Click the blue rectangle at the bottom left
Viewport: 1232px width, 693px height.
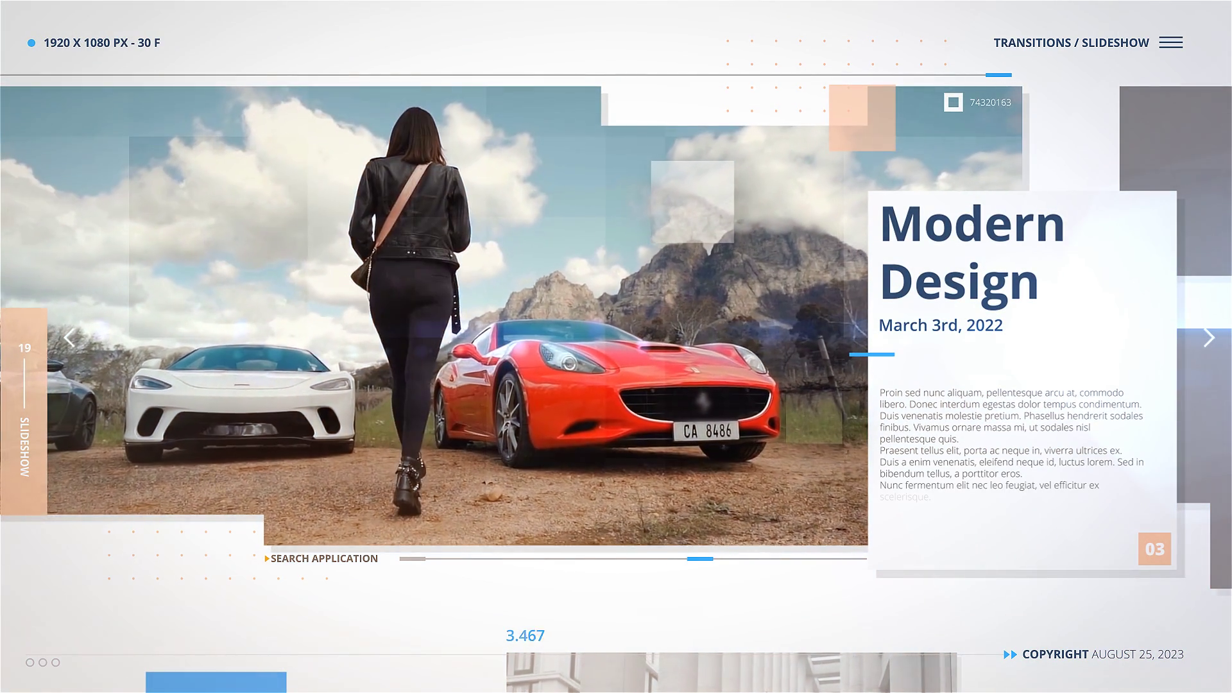click(216, 681)
